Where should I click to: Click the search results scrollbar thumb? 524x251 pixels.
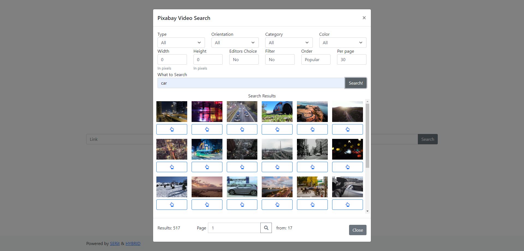pyautogui.click(x=367, y=136)
